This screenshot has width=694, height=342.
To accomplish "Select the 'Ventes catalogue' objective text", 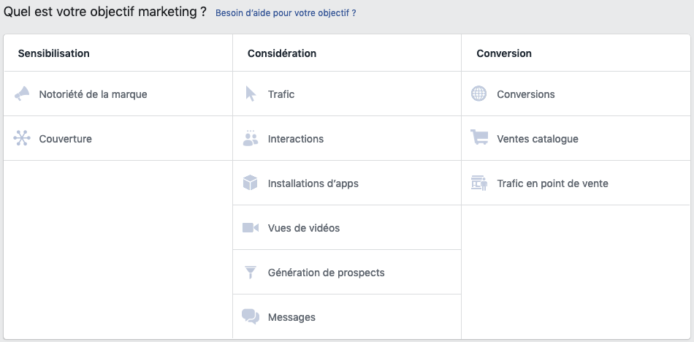I will (x=538, y=139).
